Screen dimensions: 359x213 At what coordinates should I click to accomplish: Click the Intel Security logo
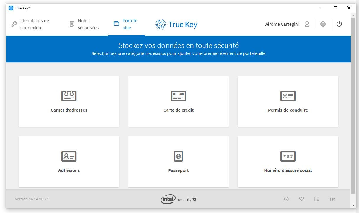[178, 199]
